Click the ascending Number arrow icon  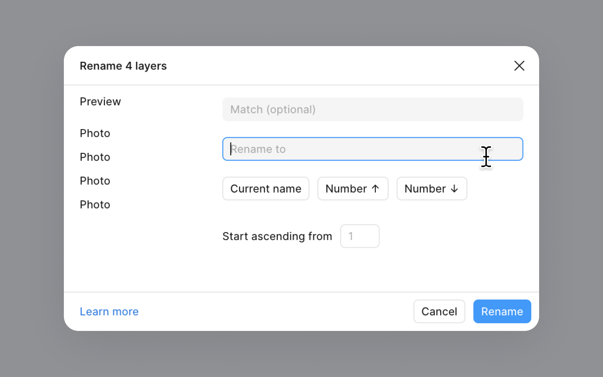(375, 188)
